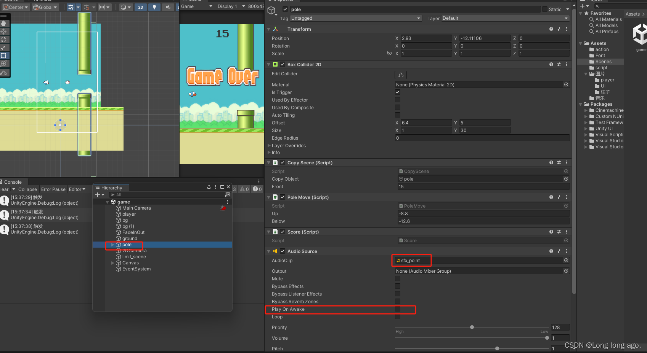This screenshot has height=353, width=647.
Task: Toggle Console Collapse button
Action: click(x=27, y=189)
